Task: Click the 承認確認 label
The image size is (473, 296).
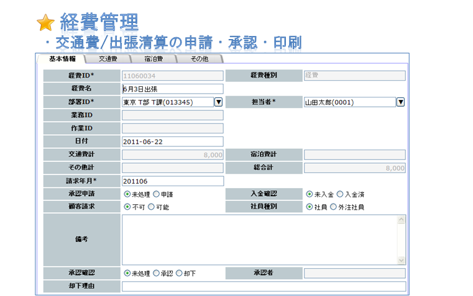Action: coord(81,272)
